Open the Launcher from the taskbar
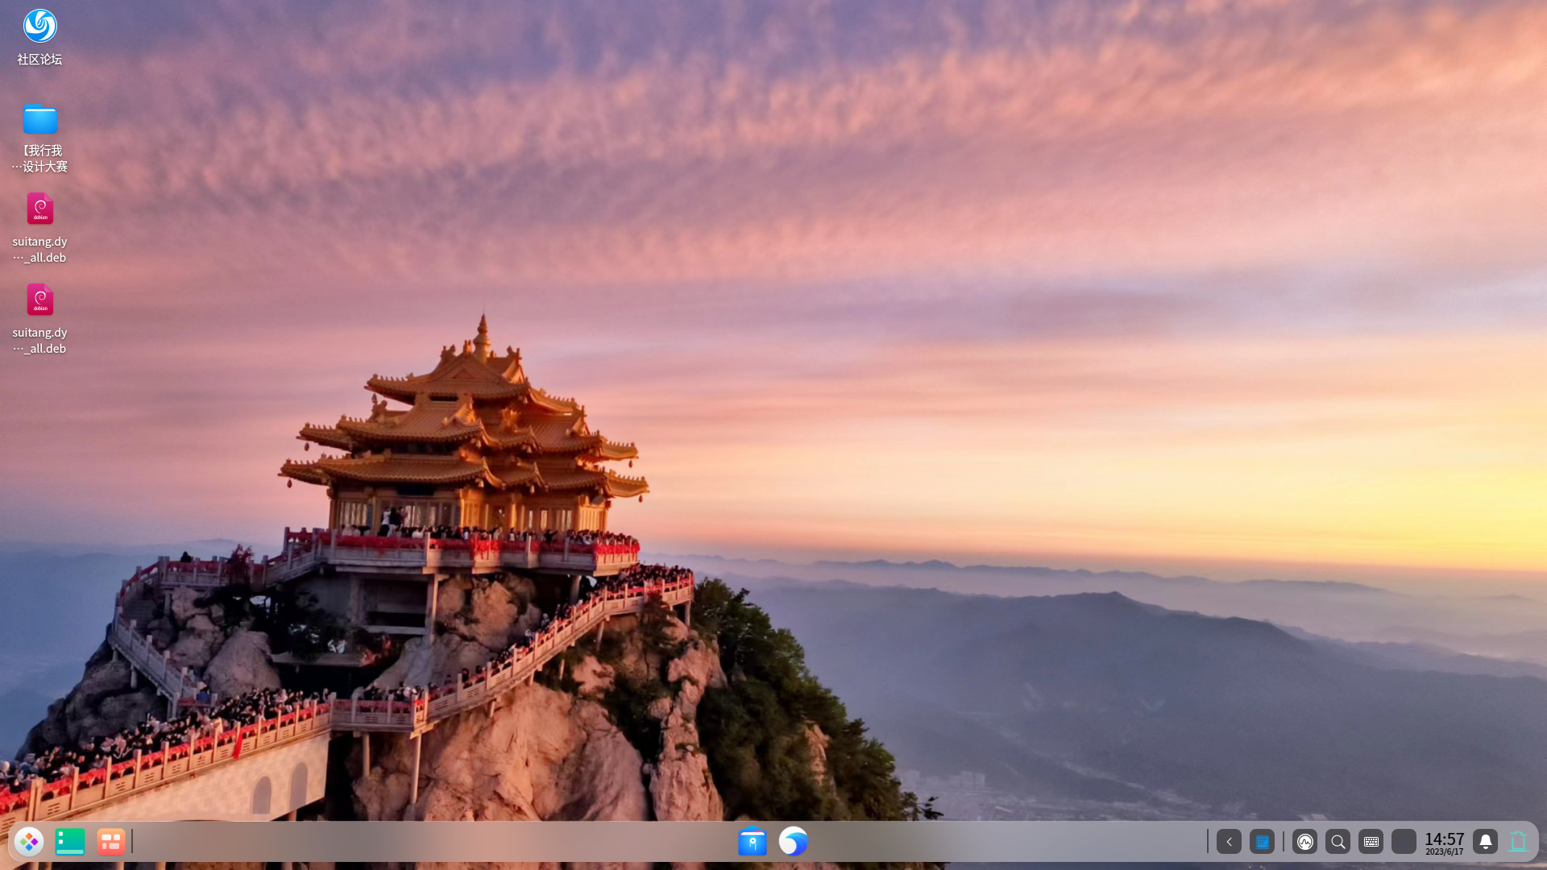 coord(29,841)
